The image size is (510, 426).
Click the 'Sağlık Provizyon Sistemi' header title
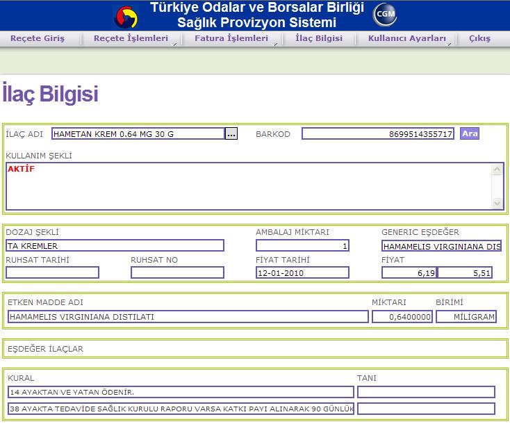point(256,22)
